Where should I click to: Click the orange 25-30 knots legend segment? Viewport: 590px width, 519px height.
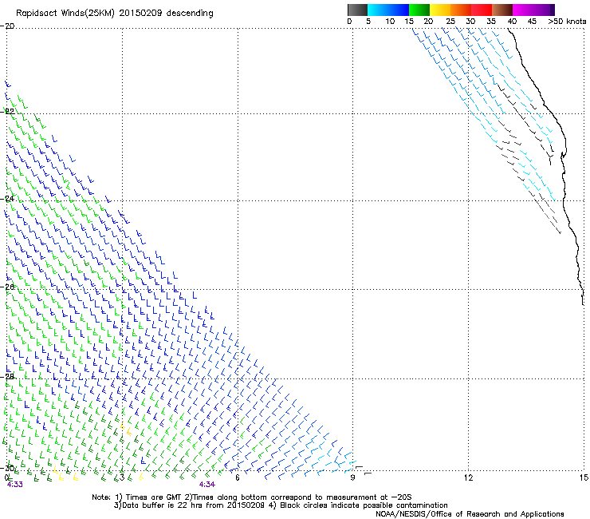point(461,10)
